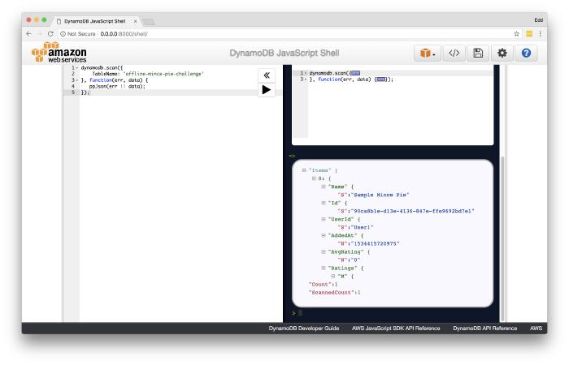Collapse the "AddedAt" attribute node
Viewport: 569px width, 365px height.
324,235
